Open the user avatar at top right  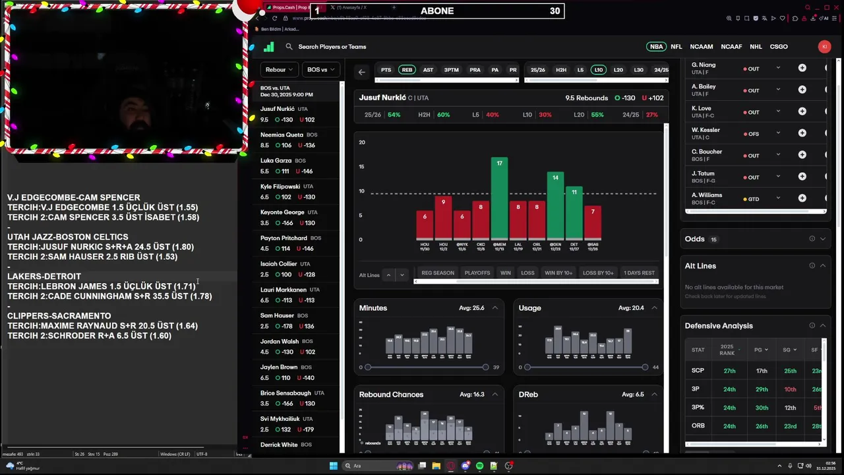pyautogui.click(x=824, y=46)
